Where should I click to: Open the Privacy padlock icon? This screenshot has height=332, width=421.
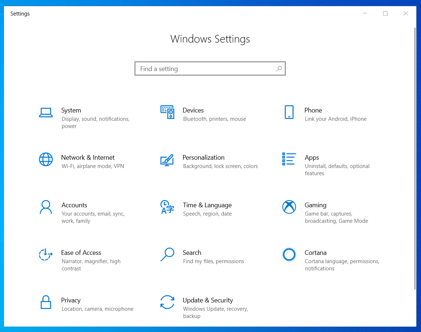46,302
